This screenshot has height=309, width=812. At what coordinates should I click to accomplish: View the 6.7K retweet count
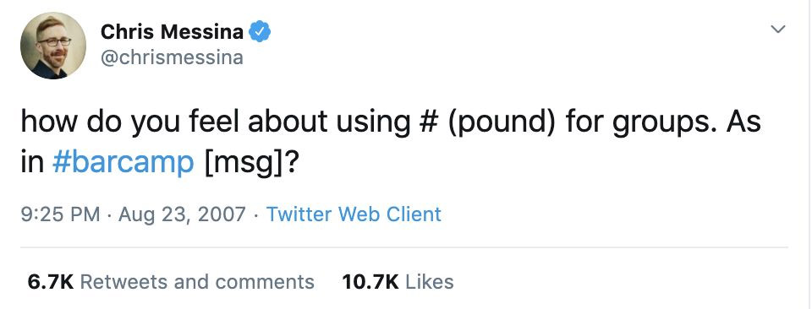[50, 282]
